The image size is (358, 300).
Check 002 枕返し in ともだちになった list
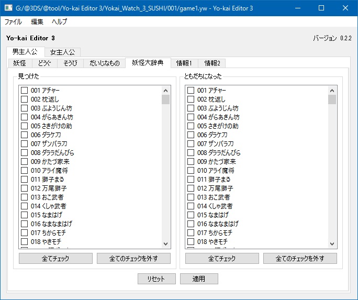191,99
